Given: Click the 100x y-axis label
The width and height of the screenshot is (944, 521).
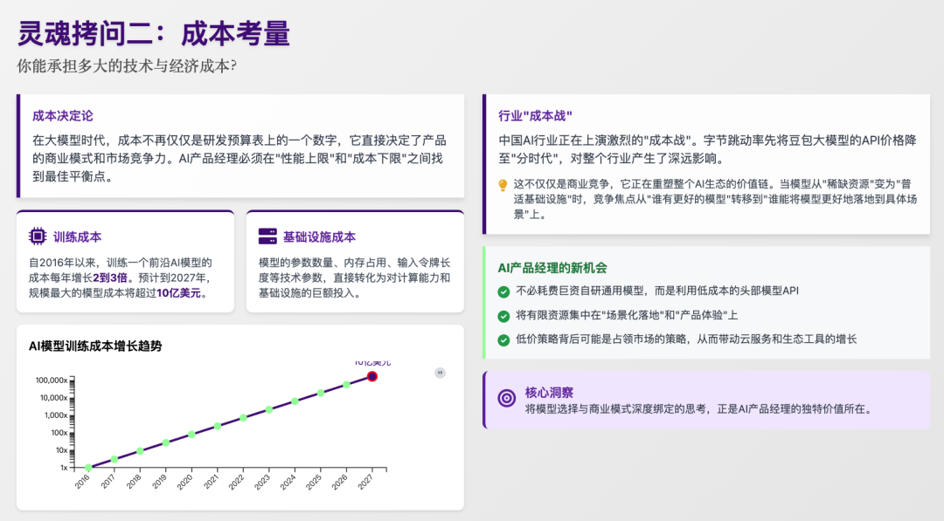Looking at the screenshot, I should tap(59, 433).
